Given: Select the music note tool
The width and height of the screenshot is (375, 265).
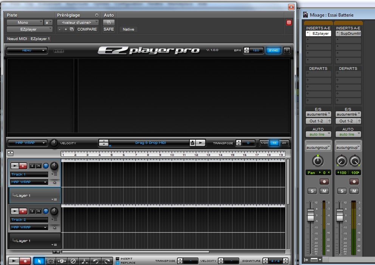Looking at the screenshot, I should tap(85, 261).
